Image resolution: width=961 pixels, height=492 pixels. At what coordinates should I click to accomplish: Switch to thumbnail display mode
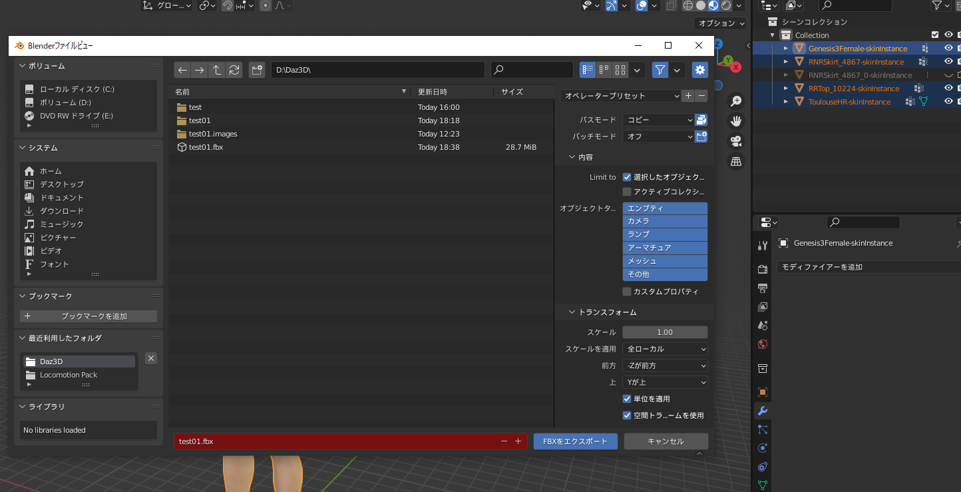pos(620,70)
